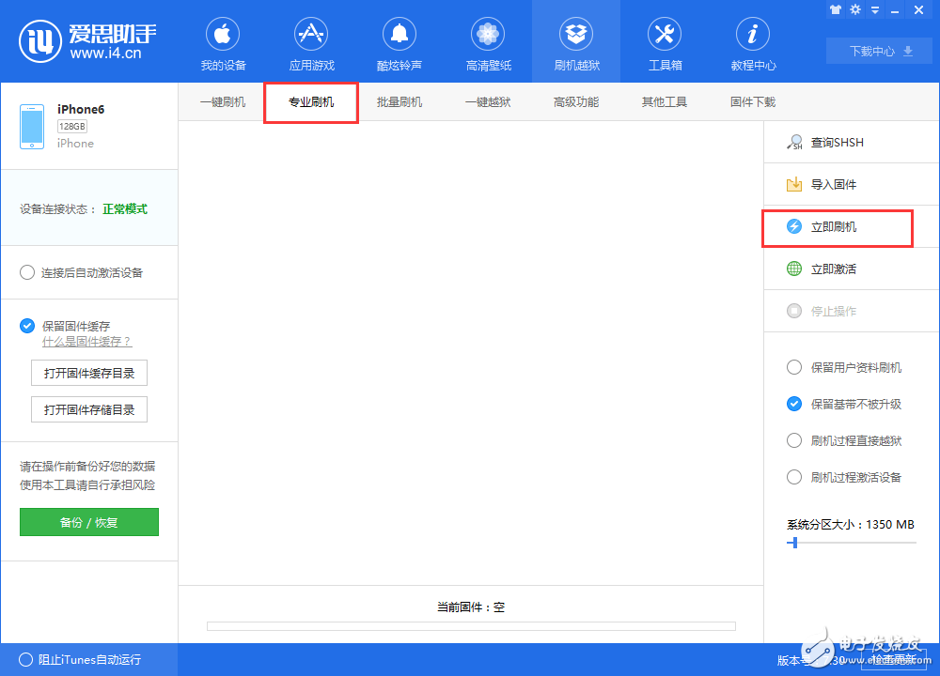Switch to the 一键越狱 tab
Image resolution: width=940 pixels, height=676 pixels.
click(488, 101)
